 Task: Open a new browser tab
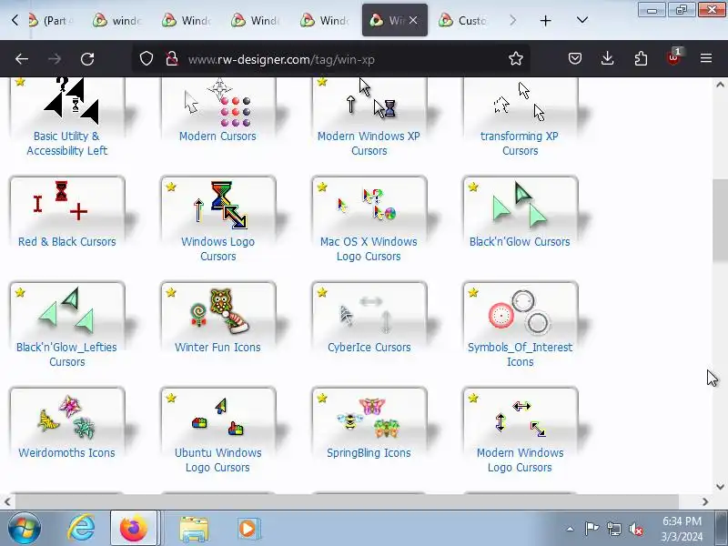[546, 20]
